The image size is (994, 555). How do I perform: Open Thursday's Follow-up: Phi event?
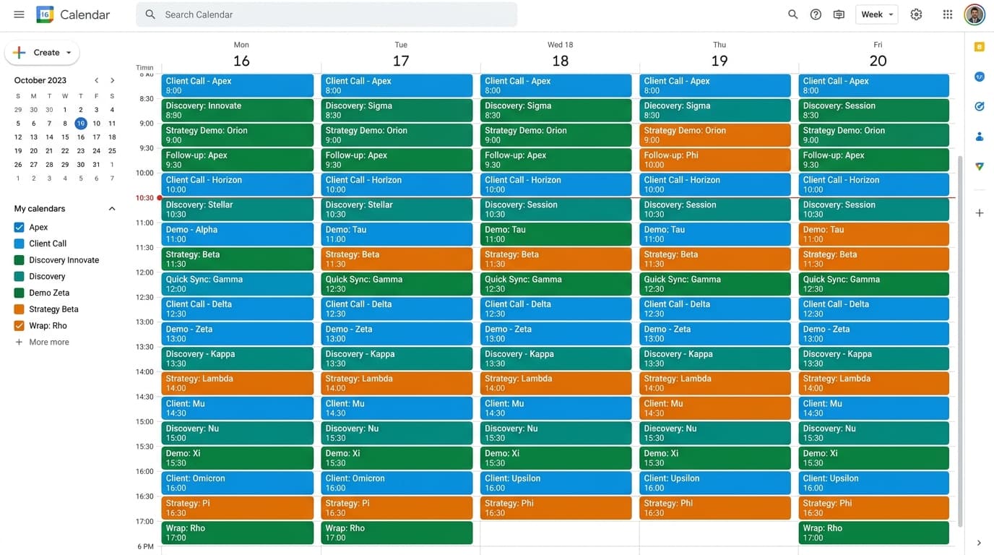[715, 160]
